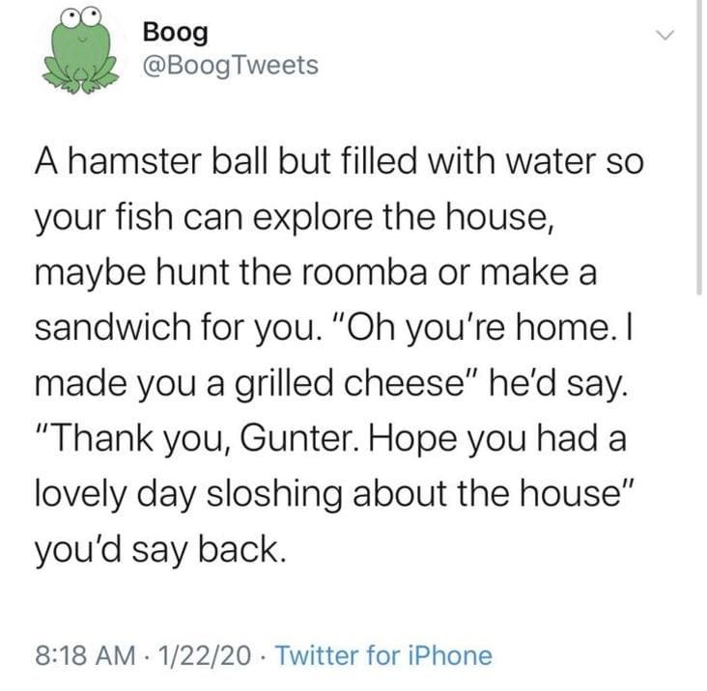The height and width of the screenshot is (691, 707).
Task: Open the Boog display name profile
Action: pos(174,31)
